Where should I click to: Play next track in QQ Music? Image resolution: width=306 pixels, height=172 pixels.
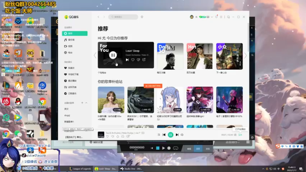177,135
